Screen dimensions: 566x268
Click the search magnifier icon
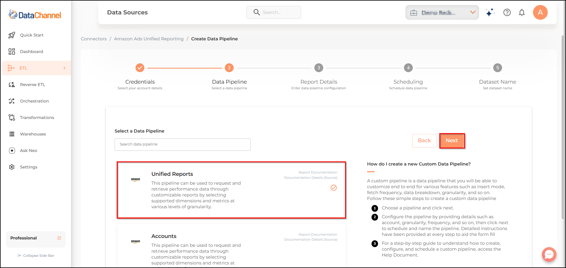[x=257, y=12]
